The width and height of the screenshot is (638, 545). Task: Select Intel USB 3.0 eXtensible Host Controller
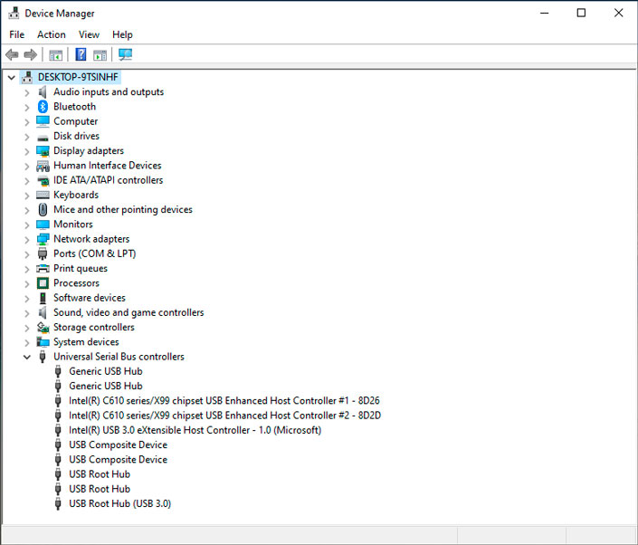click(x=195, y=430)
